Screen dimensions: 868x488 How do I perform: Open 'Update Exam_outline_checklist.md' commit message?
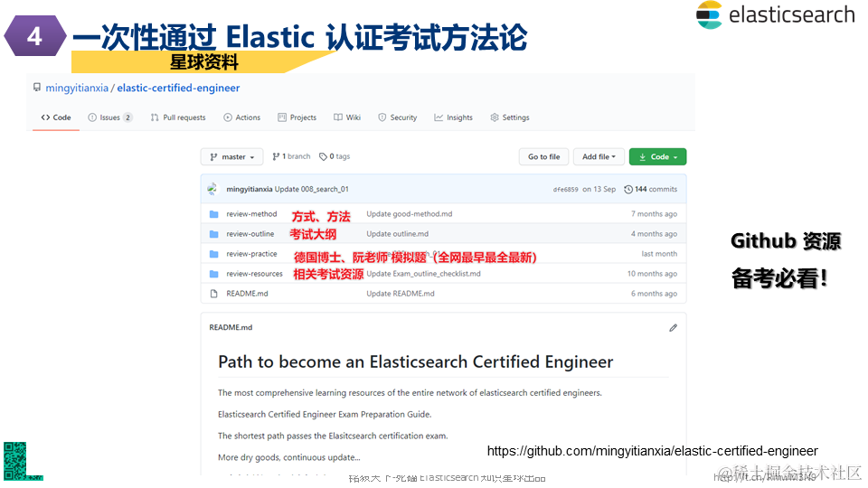(423, 274)
